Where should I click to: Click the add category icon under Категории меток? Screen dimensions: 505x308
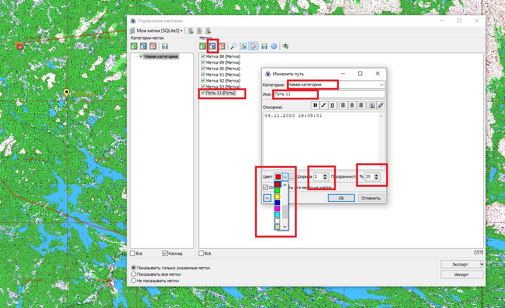click(x=134, y=46)
